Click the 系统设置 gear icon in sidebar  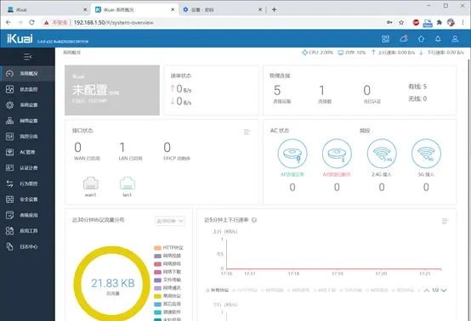click(x=9, y=105)
